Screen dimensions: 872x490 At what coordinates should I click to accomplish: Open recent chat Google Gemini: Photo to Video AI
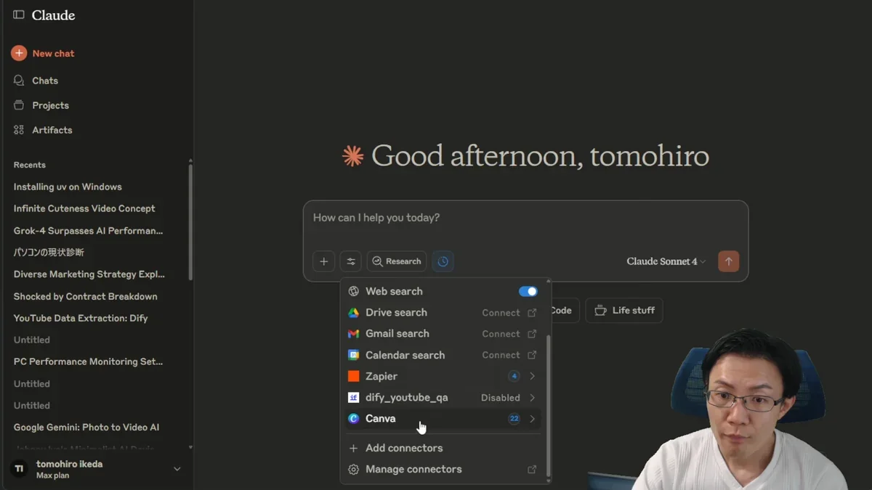pos(86,428)
